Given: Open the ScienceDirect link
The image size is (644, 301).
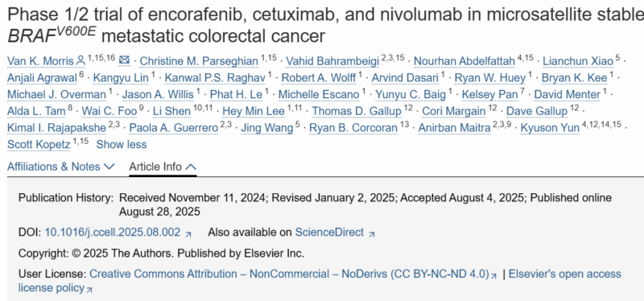Looking at the screenshot, I should tap(329, 233).
